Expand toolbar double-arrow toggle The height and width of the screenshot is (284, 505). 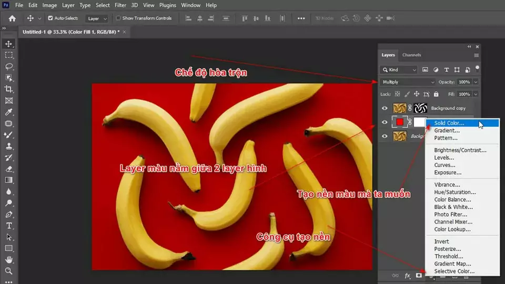pos(4,28)
